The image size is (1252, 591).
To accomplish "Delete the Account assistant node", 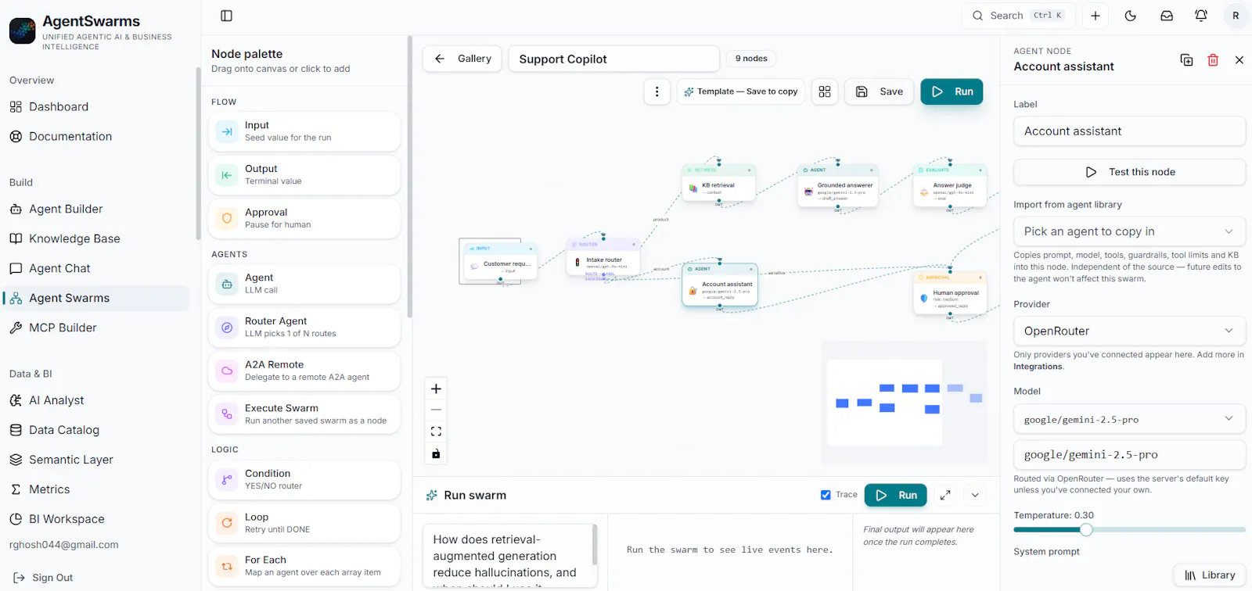I will [x=1213, y=60].
